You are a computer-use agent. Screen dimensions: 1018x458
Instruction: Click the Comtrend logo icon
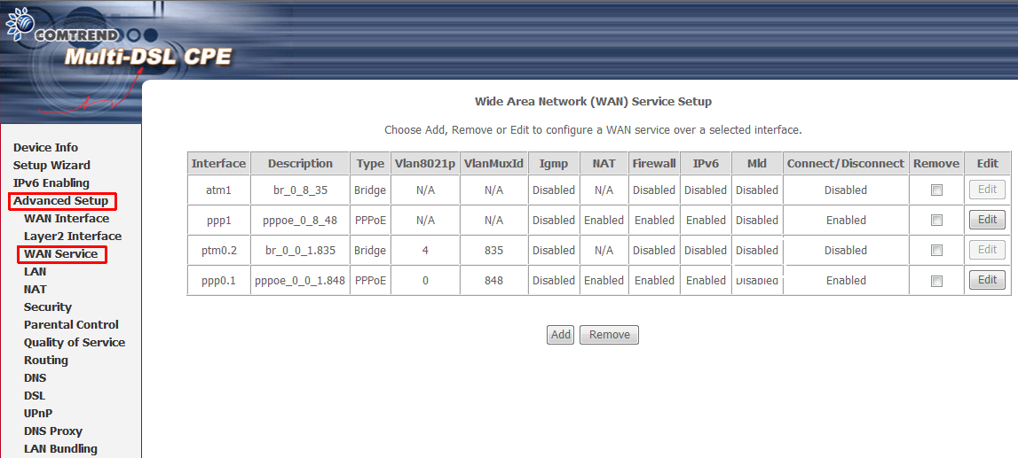click(x=19, y=24)
